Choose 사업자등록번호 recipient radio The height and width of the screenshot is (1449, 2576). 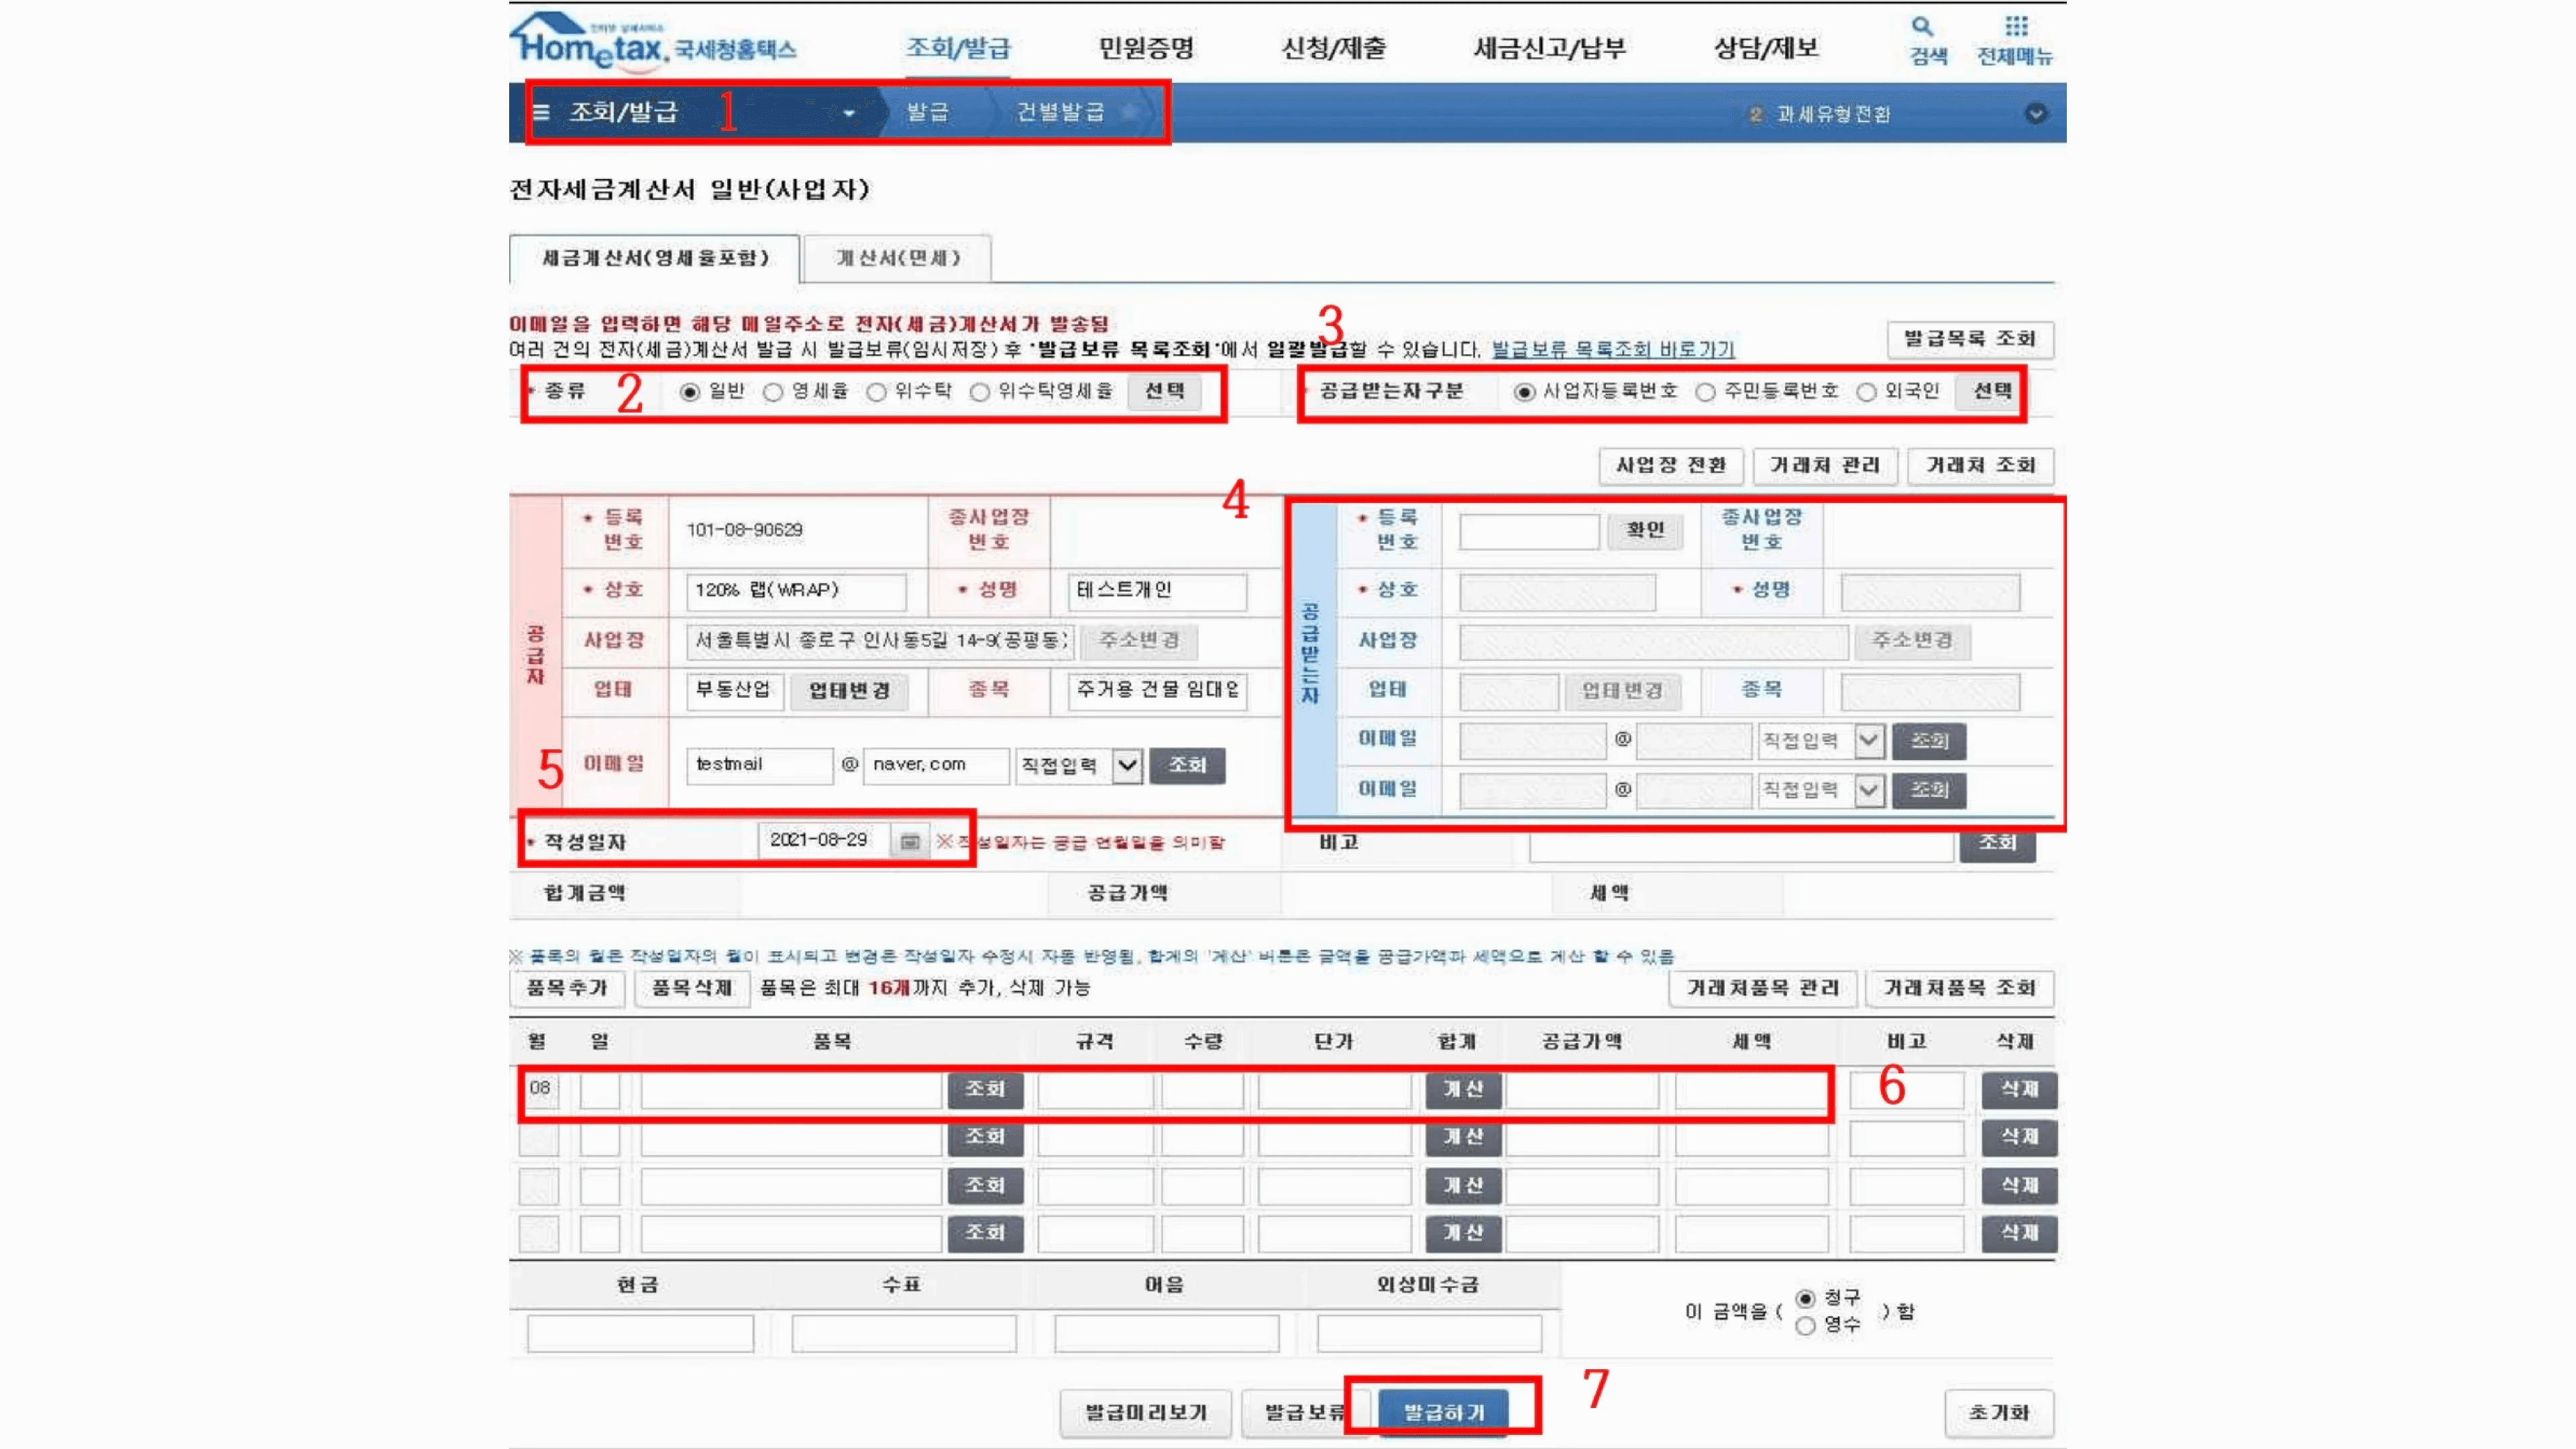[x=1524, y=392]
